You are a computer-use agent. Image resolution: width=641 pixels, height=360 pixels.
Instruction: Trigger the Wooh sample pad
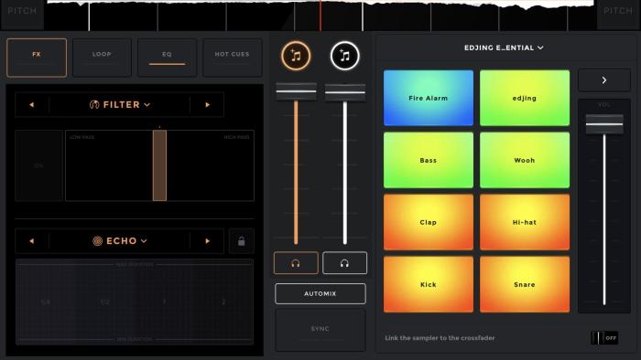tap(525, 160)
